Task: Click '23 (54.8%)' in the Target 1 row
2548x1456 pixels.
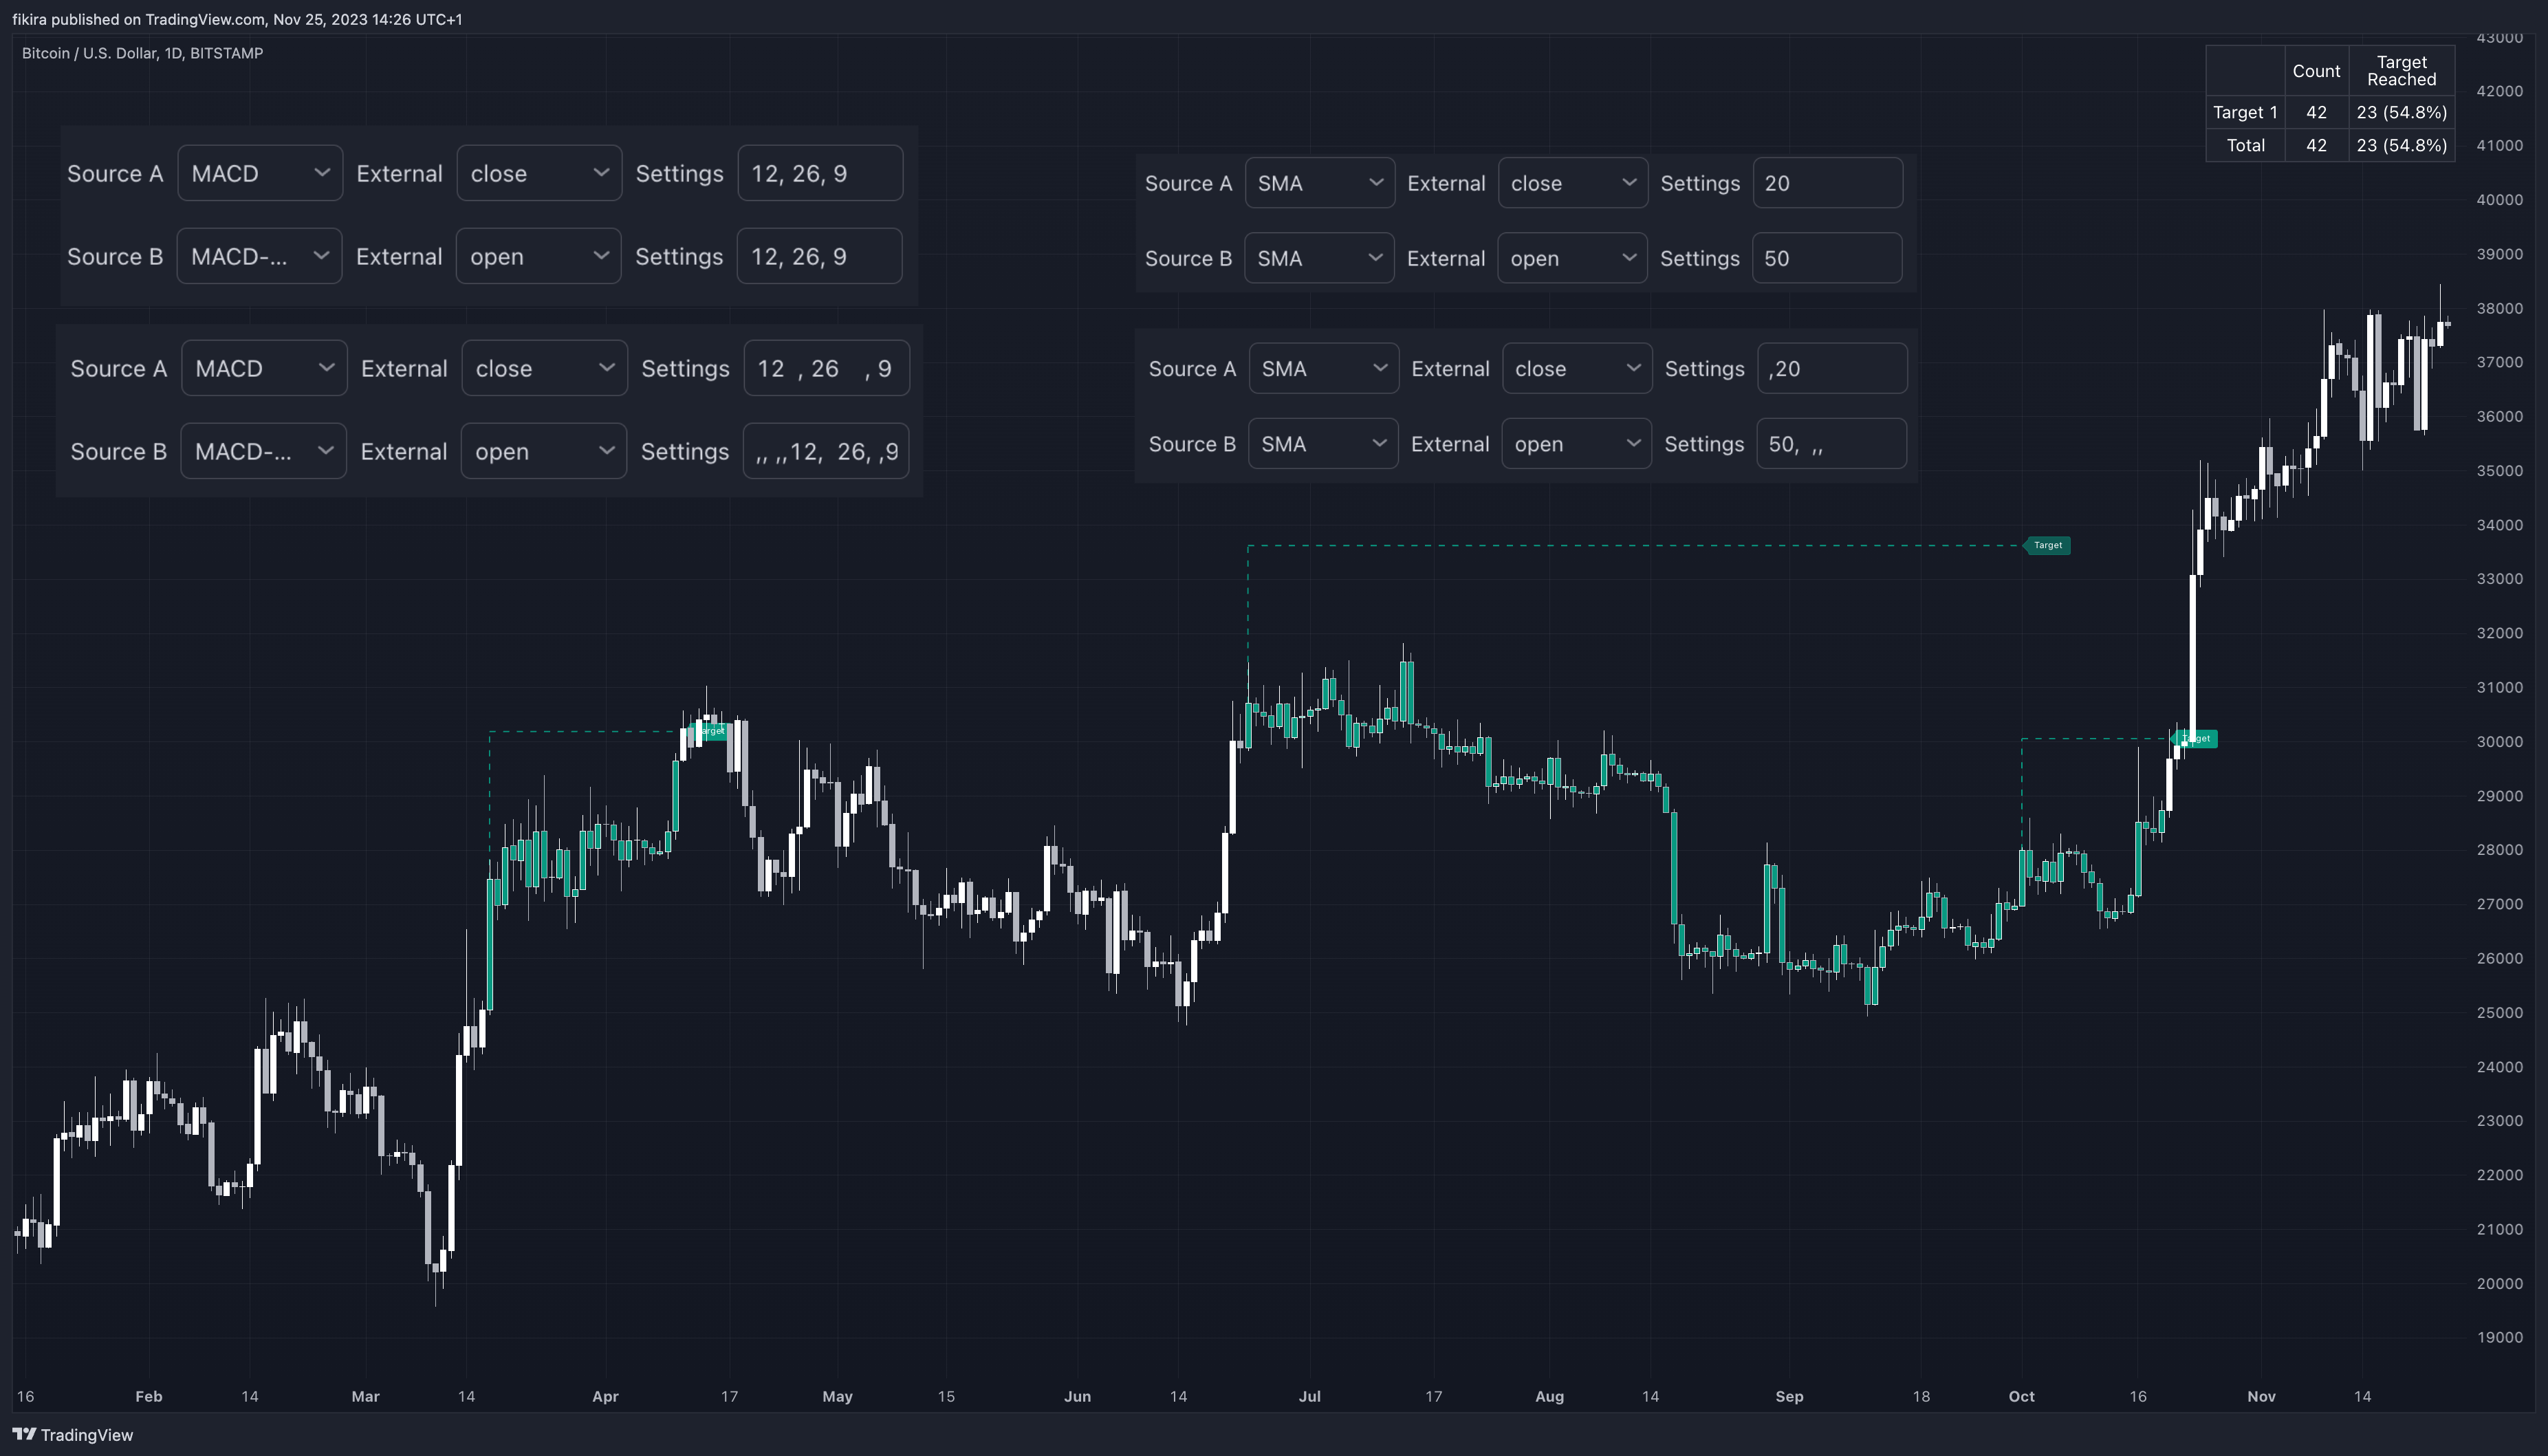Action: [x=2401, y=112]
